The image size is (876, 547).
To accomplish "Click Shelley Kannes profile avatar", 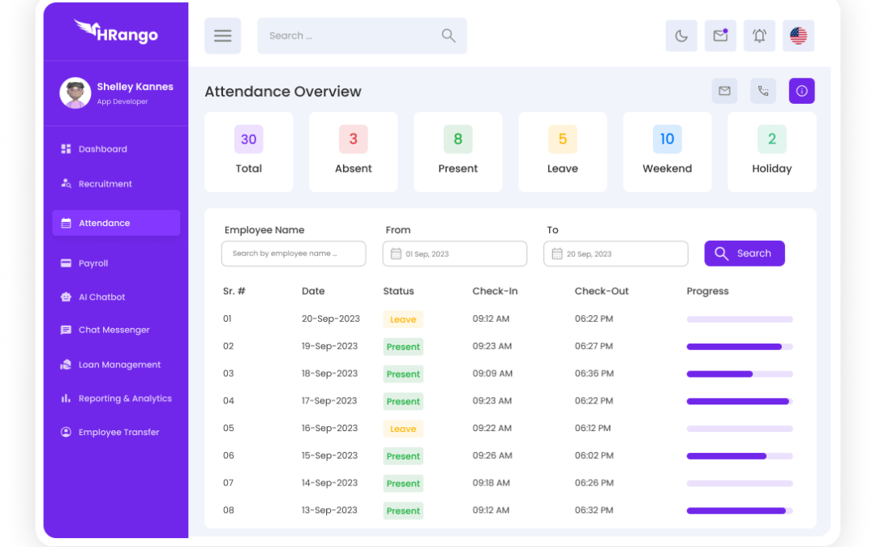I will [75, 93].
